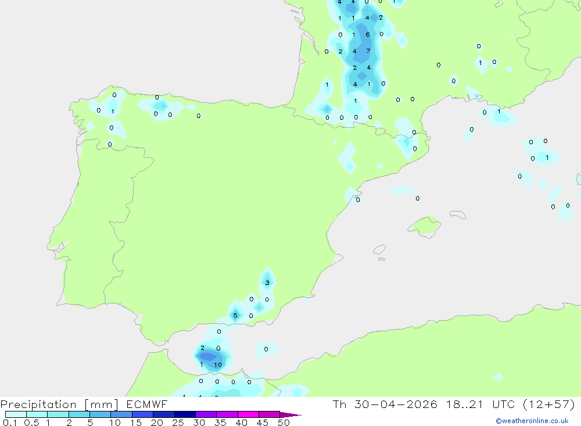581x426 pixels.
Task: Select the 25–30 mm navy legend swatch
Action: point(185,414)
